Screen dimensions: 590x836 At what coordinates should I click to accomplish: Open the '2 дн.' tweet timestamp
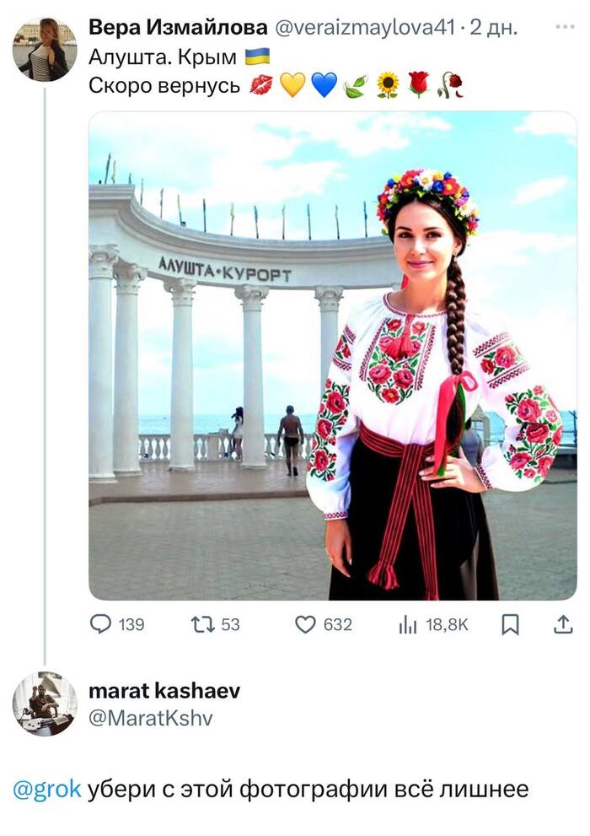[494, 28]
